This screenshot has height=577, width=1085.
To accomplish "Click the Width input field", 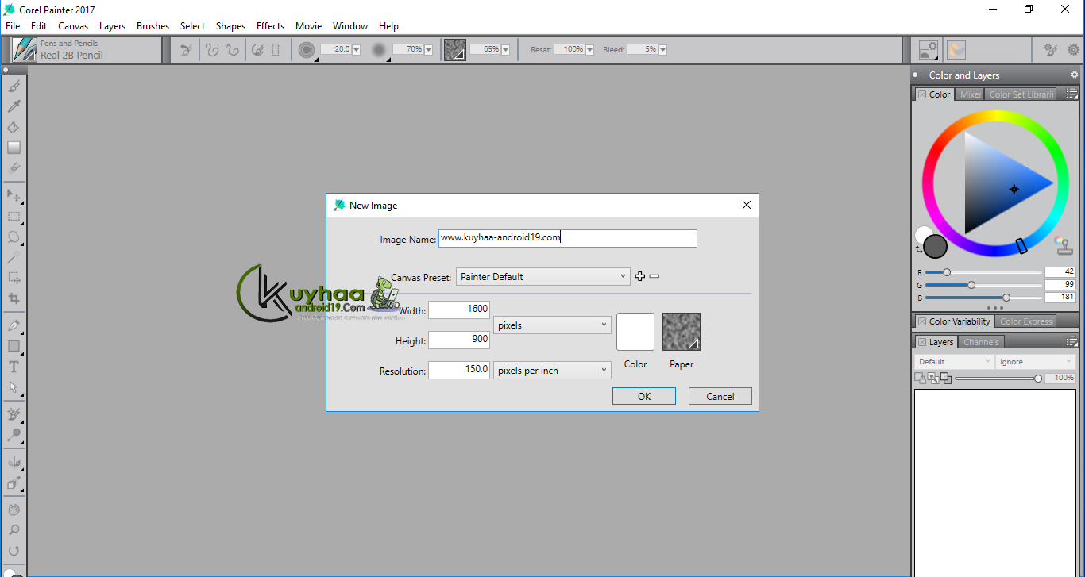I will (x=459, y=310).
